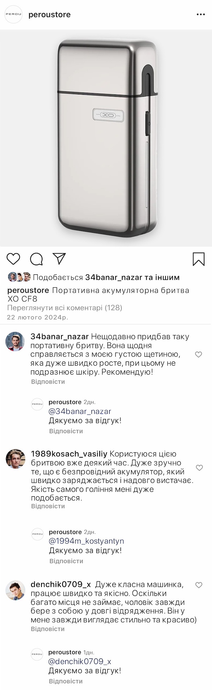Reply to denchik0709_x's comment

[48, 629]
